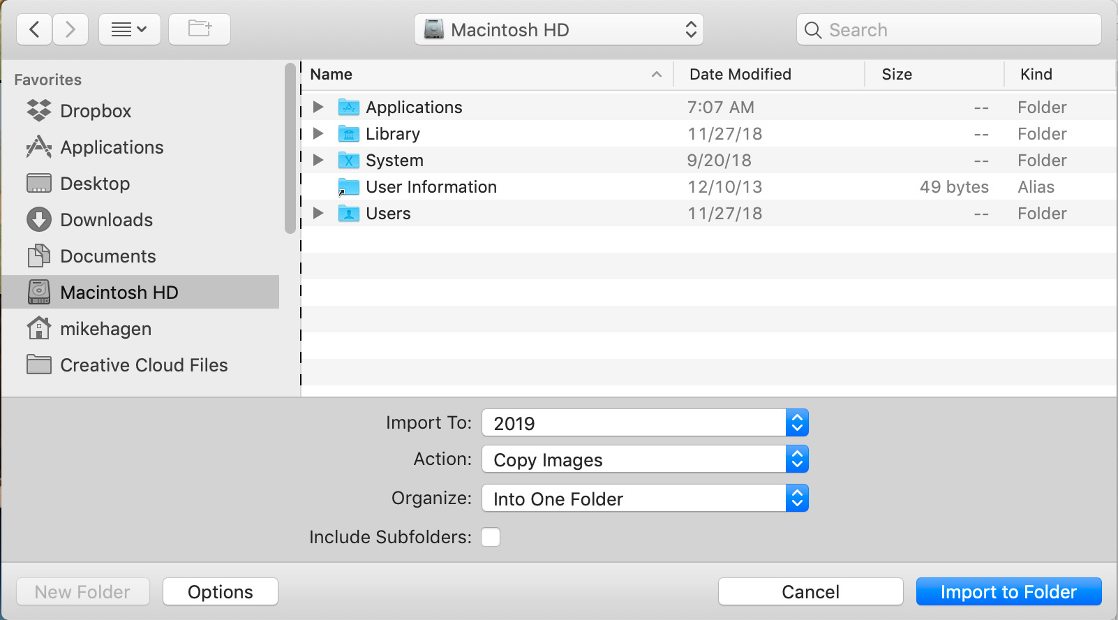1118x620 pixels.
Task: Select Downloads in the sidebar
Action: coord(106,220)
